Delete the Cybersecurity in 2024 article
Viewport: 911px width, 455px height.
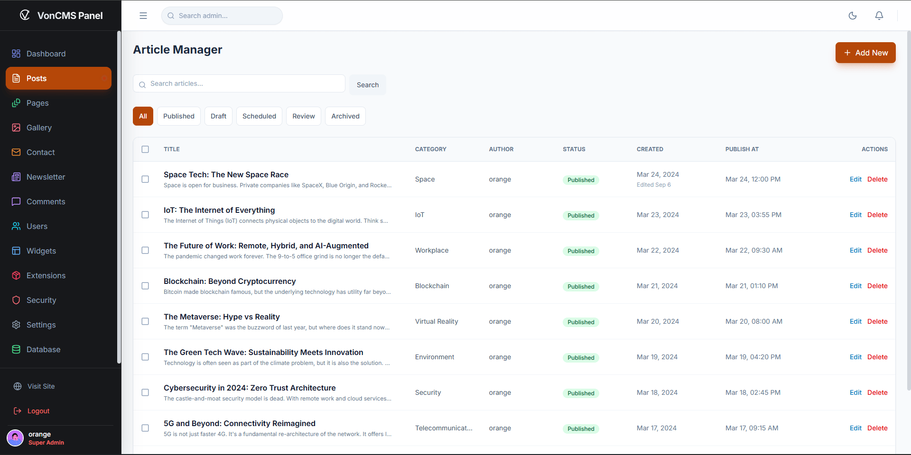tap(877, 392)
